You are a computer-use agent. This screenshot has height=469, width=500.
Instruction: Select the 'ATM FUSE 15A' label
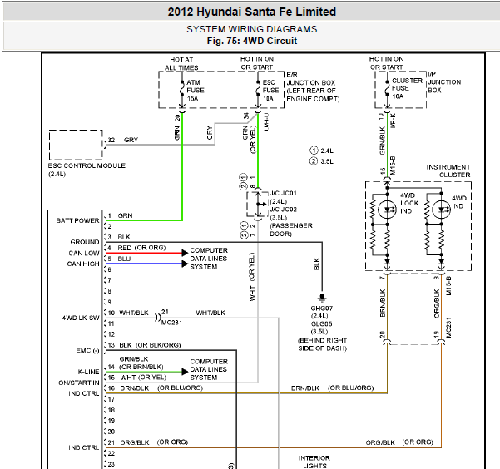[x=196, y=91]
